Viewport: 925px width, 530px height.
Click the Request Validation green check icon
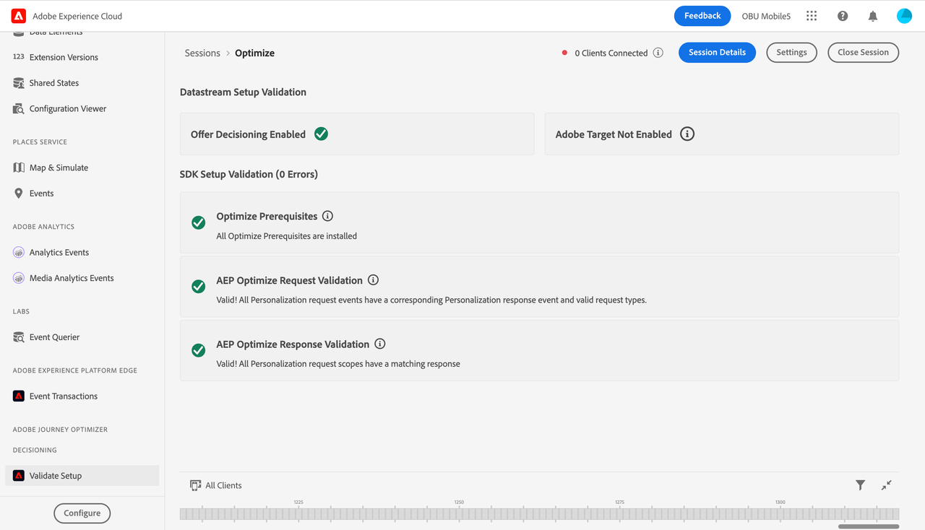198,287
